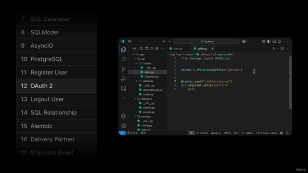Open Copilot status icon in status bar
Screen dimensions: 308x173
point(281,133)
